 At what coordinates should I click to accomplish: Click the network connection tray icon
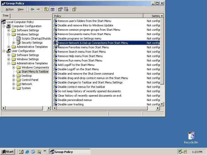click(x=180, y=152)
